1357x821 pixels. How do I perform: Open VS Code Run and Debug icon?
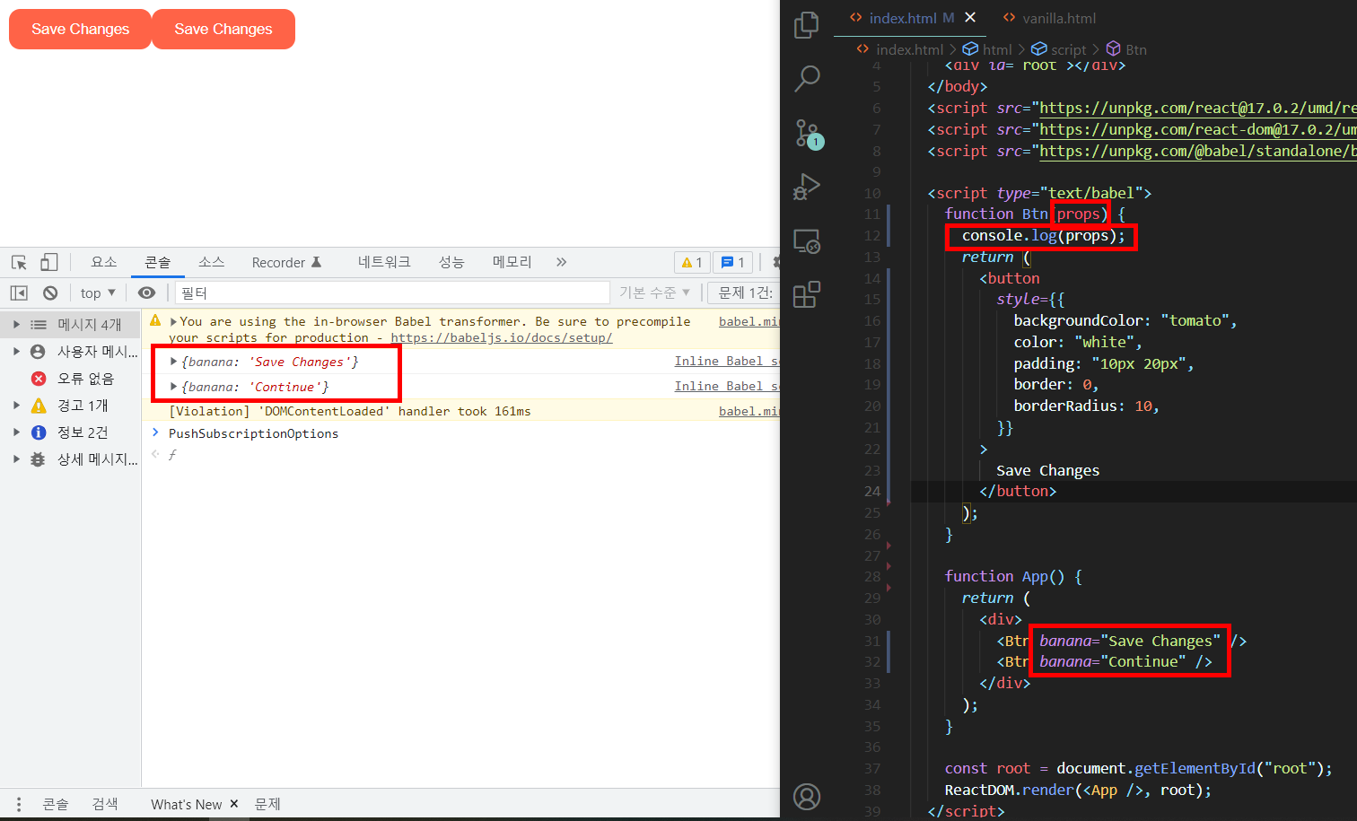point(807,187)
